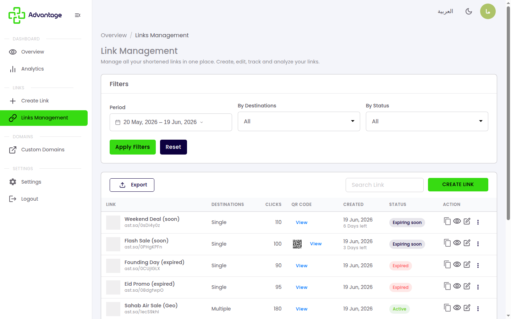The width and height of the screenshot is (511, 319).
Task: Switch language to العربية
Action: click(445, 11)
